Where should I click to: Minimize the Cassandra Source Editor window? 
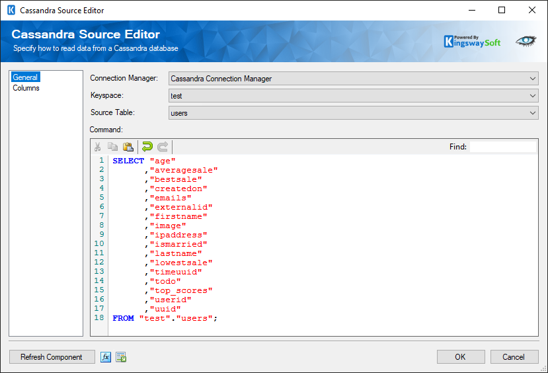[x=472, y=10]
